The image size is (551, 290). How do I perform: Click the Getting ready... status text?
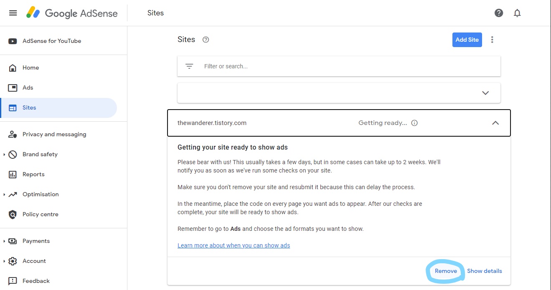click(383, 123)
